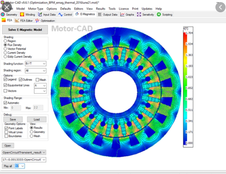This screenshot has height=174, width=226.
Task: Open the Graphs tab icon
Action: click(x=122, y=14)
